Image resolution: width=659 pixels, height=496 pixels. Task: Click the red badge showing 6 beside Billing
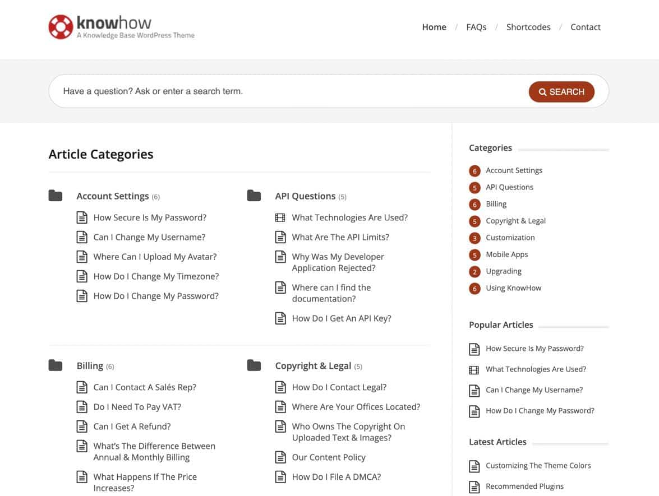(x=474, y=203)
